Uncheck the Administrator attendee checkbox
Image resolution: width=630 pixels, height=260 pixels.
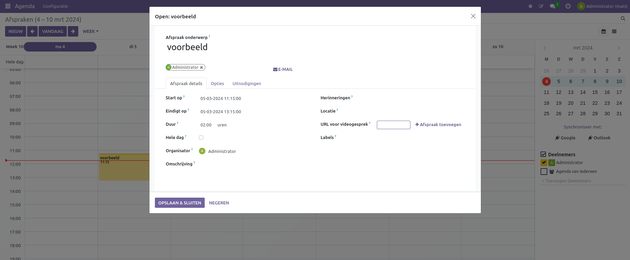pos(544,163)
